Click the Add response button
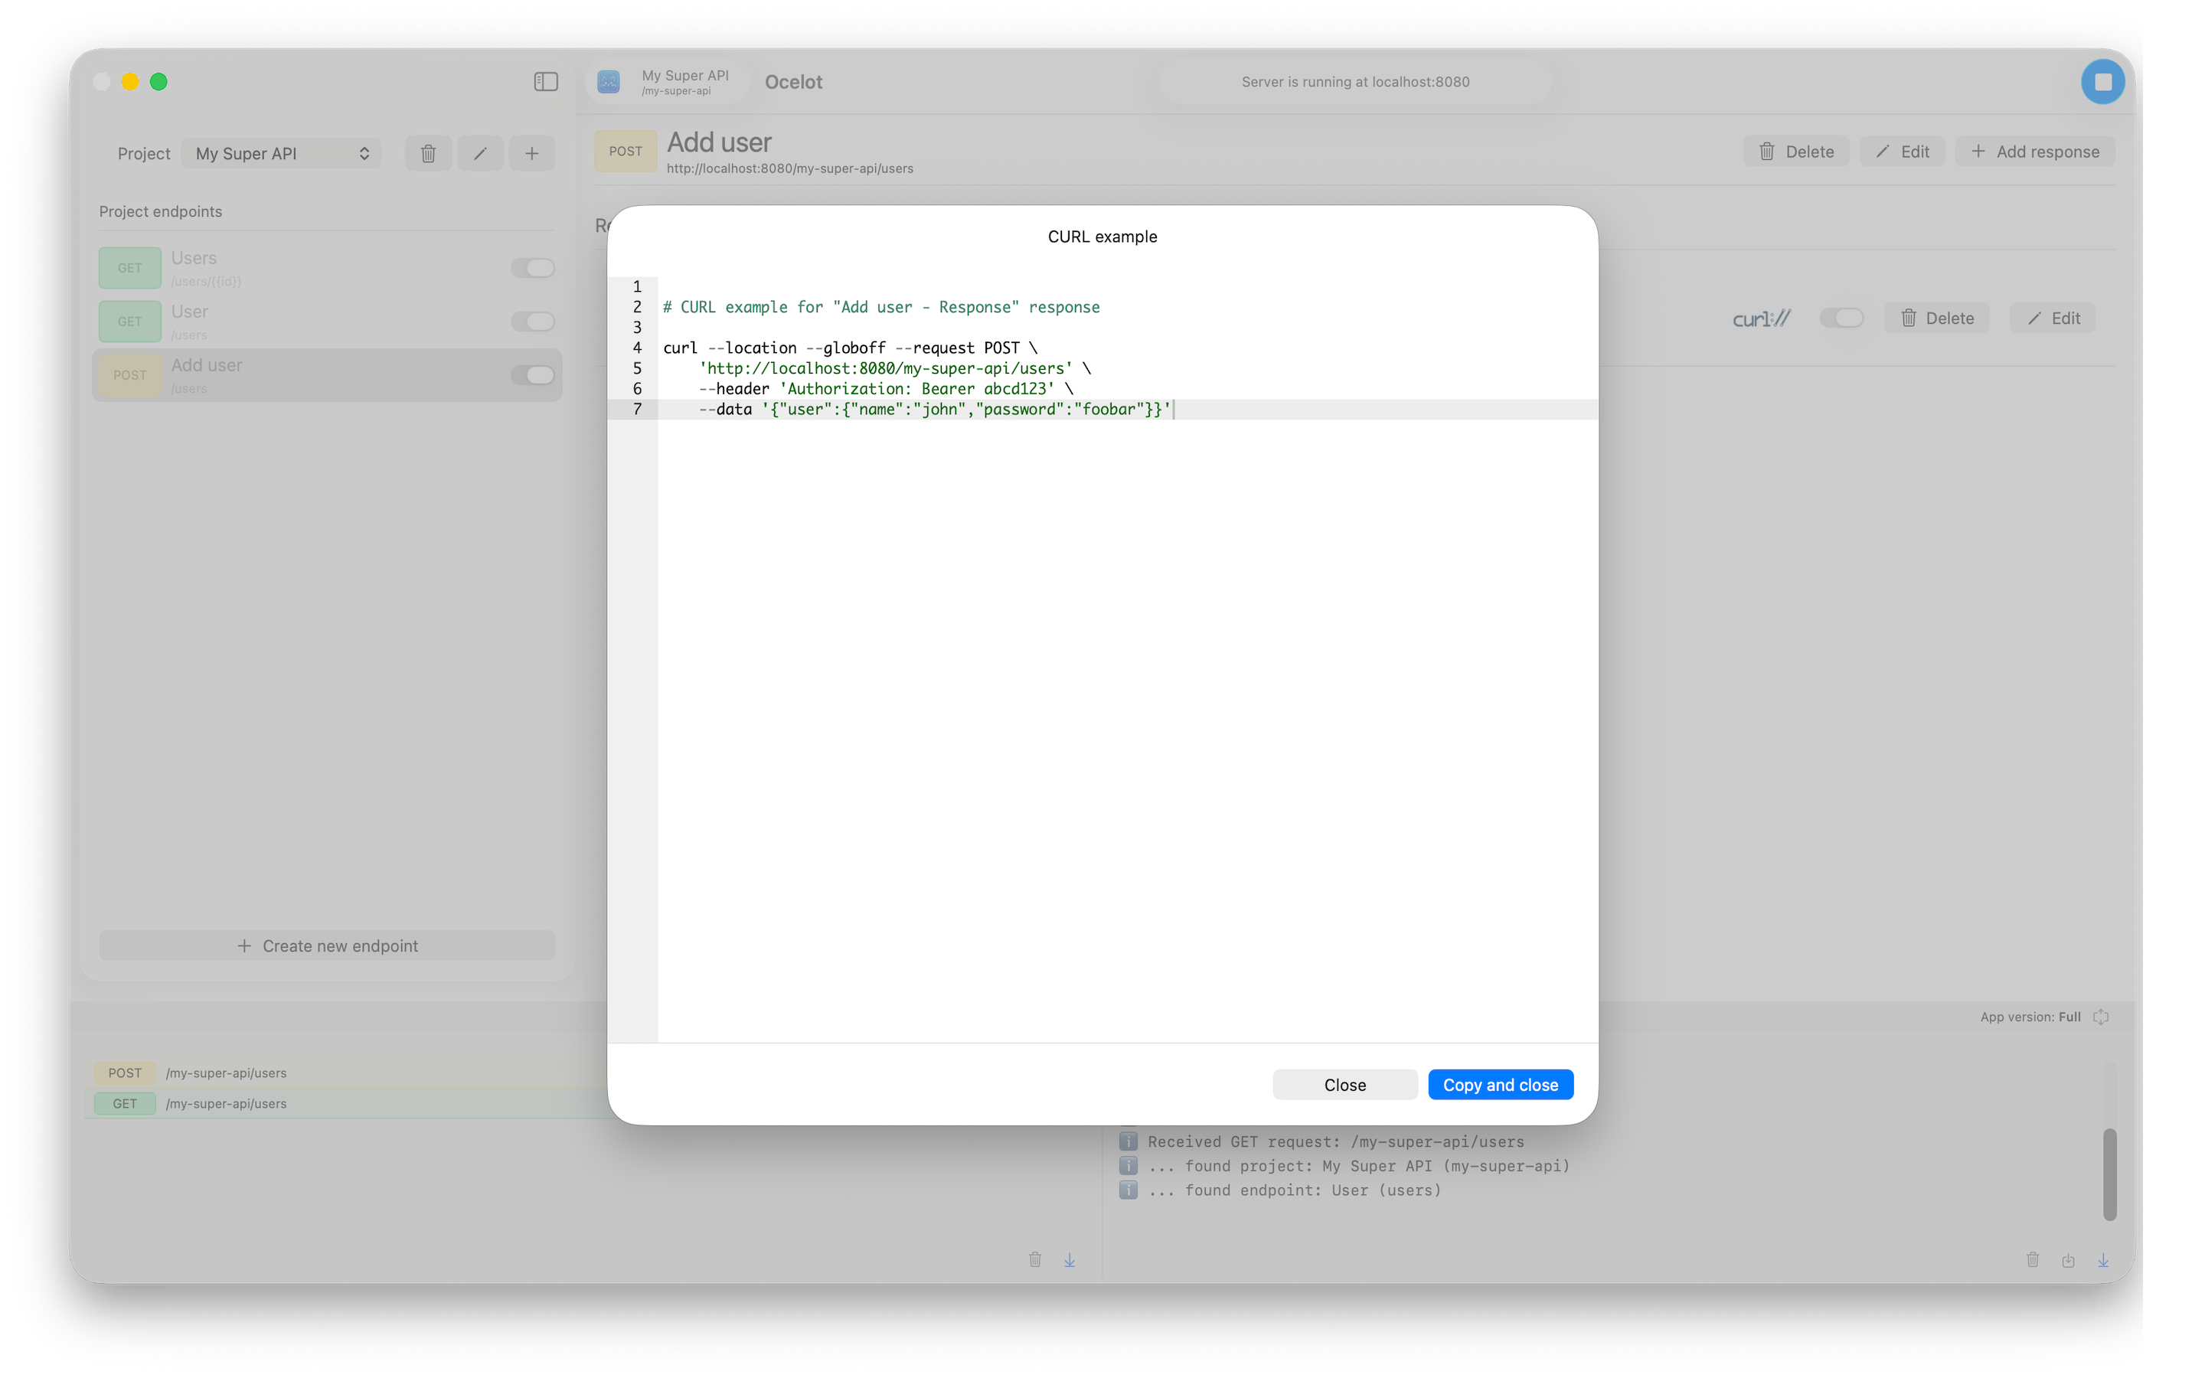The image size is (2205, 1378). tap(2036, 152)
